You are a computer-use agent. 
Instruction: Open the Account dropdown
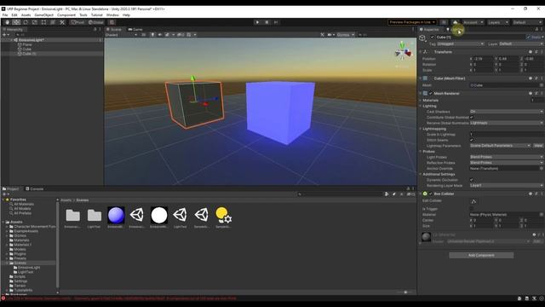pyautogui.click(x=473, y=22)
